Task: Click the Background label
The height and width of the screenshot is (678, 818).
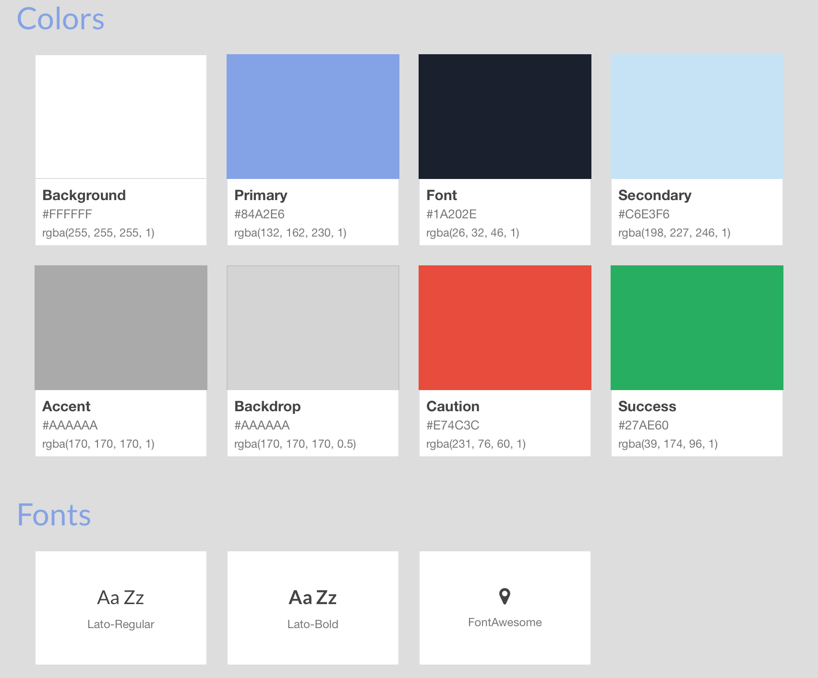Action: click(x=84, y=195)
